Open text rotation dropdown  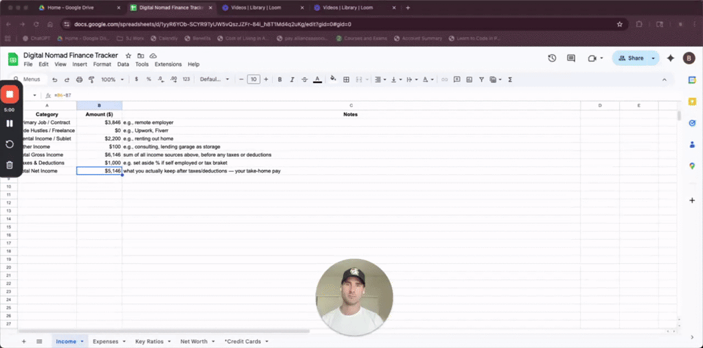(428, 79)
